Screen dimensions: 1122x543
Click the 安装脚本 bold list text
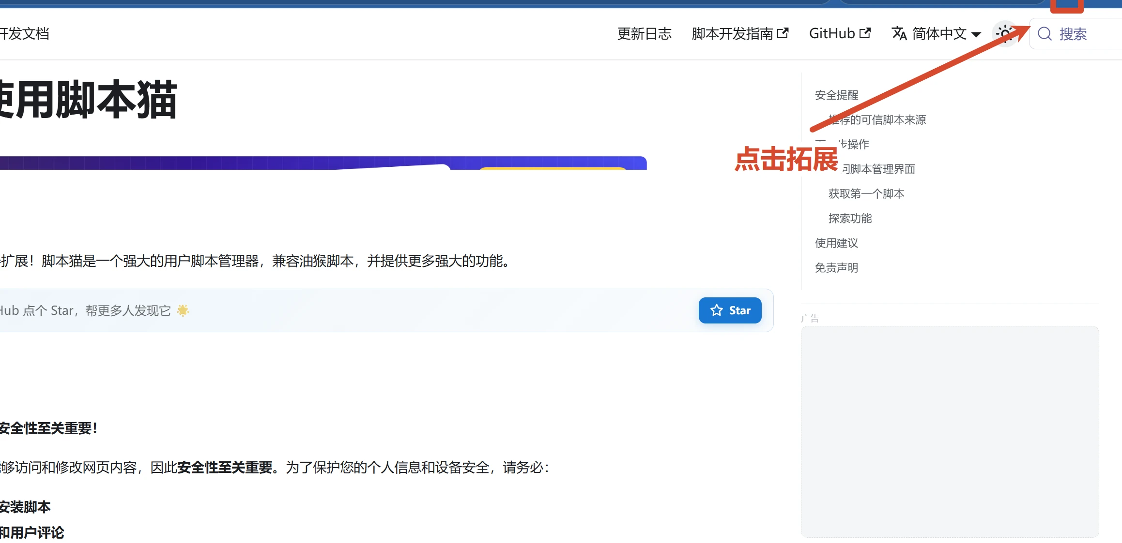(x=25, y=507)
